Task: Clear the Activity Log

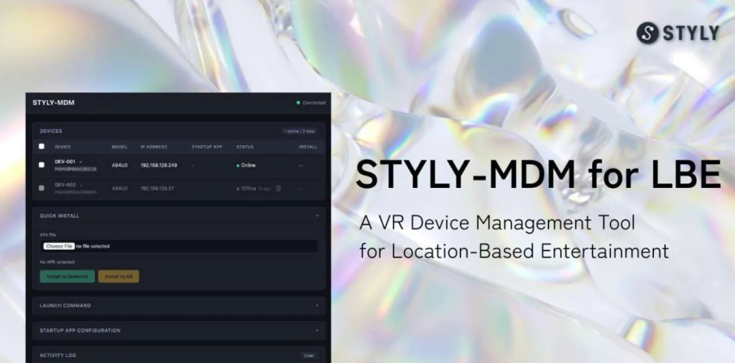Action: point(309,355)
